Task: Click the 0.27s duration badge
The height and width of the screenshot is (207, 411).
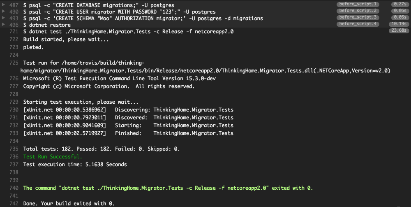Action: click(399, 4)
